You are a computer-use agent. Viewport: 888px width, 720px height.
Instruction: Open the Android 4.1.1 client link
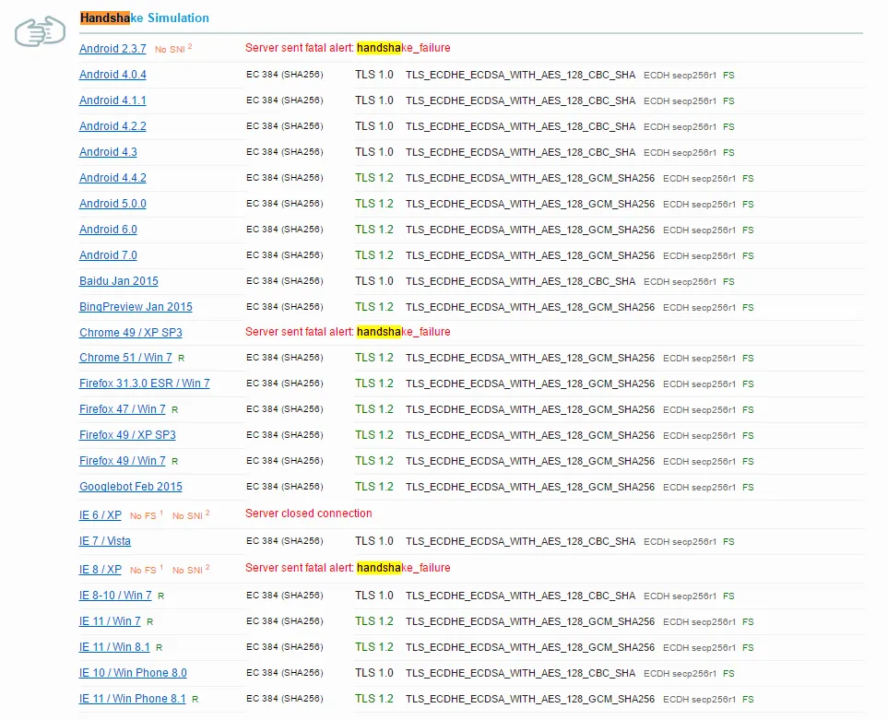[112, 100]
